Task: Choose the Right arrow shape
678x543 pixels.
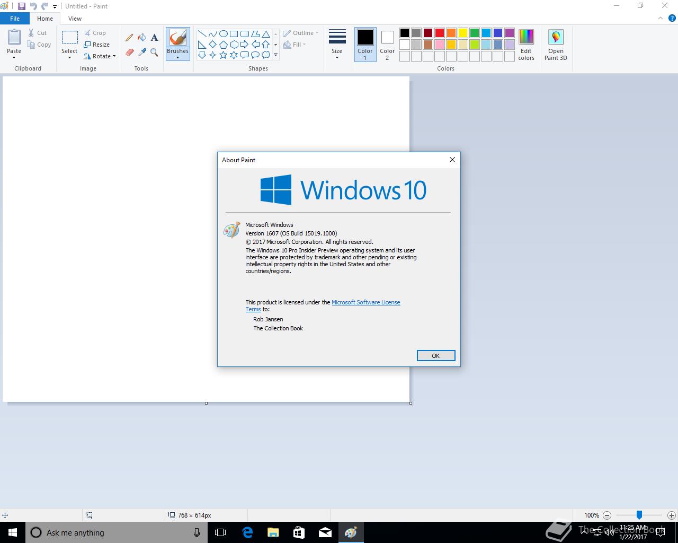Action: 244,45
